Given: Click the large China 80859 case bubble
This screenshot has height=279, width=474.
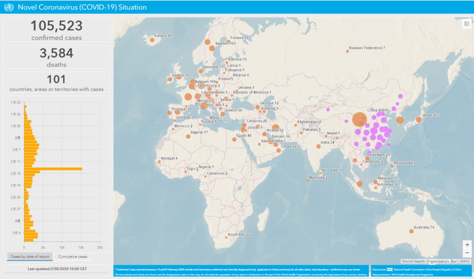Looking at the screenshot, I should click(x=359, y=119).
